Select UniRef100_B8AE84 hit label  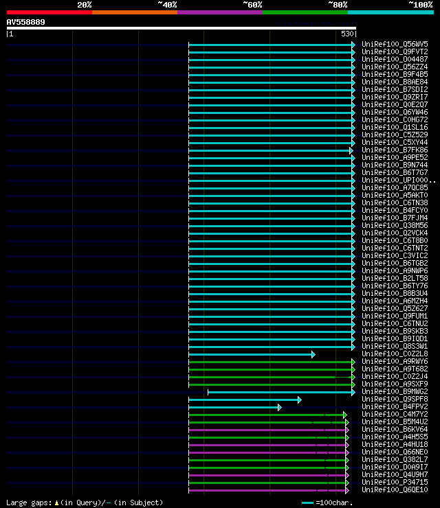pos(395,82)
